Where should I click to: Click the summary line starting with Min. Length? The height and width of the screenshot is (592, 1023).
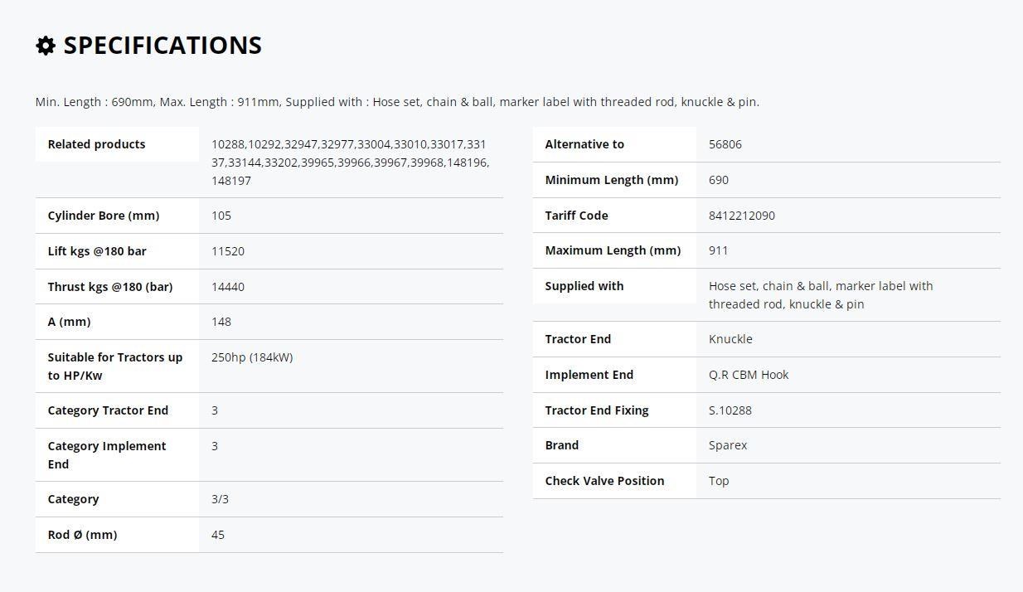pos(397,102)
